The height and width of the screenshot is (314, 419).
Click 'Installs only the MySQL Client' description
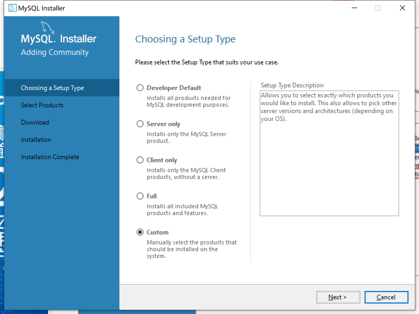click(x=186, y=173)
